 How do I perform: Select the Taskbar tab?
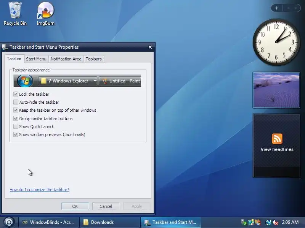pyautogui.click(x=14, y=59)
